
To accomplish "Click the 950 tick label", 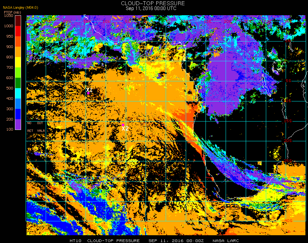I will tap(10, 36).
